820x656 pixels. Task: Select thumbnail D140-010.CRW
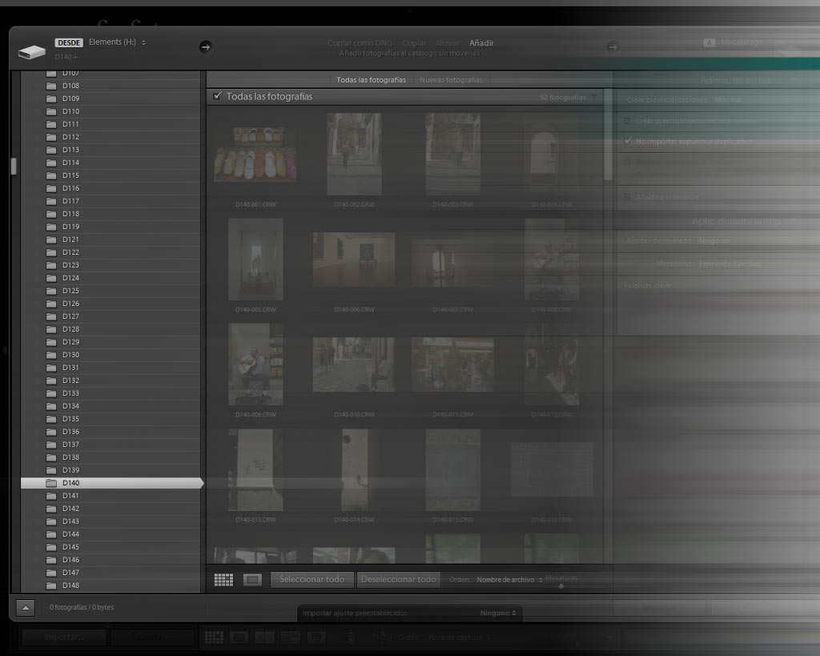tap(354, 364)
